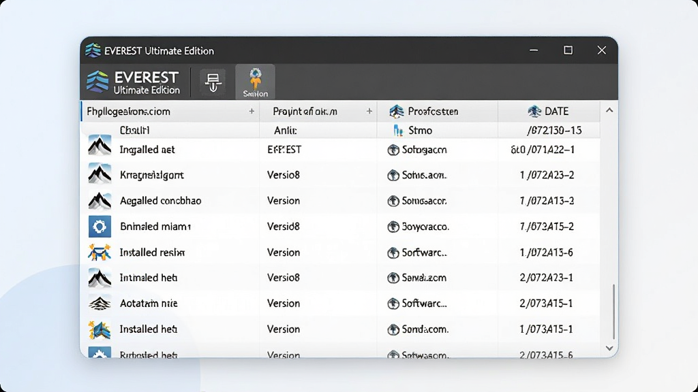The height and width of the screenshot is (392, 698).
Task: Click Versio8 in Krragnelalgorrt row
Action: click(x=283, y=175)
